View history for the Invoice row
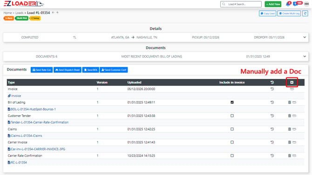This screenshot has width=312, height=175. pyautogui.click(x=272, y=89)
